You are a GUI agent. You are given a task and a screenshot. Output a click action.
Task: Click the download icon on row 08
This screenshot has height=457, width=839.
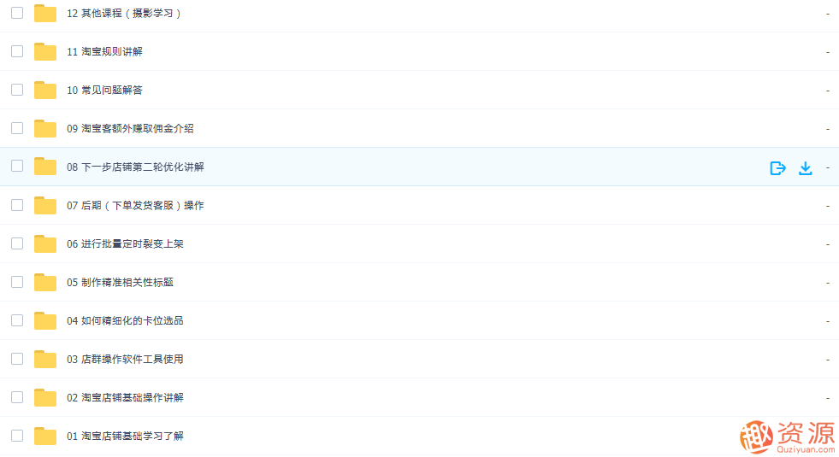805,167
